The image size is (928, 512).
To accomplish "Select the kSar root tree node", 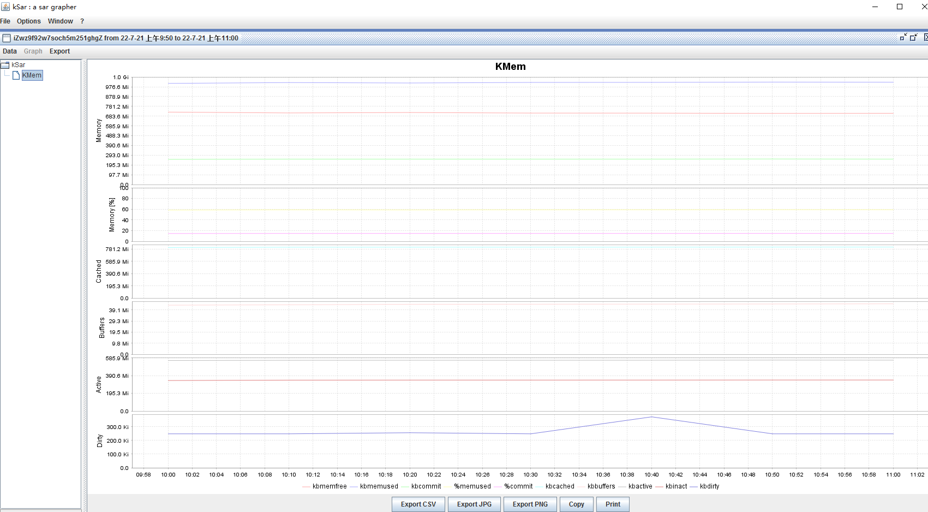I will (x=19, y=65).
